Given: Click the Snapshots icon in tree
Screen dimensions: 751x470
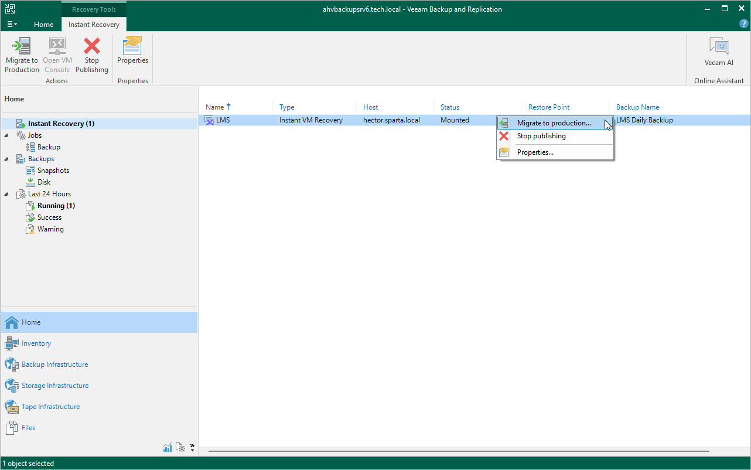Looking at the screenshot, I should (30, 171).
